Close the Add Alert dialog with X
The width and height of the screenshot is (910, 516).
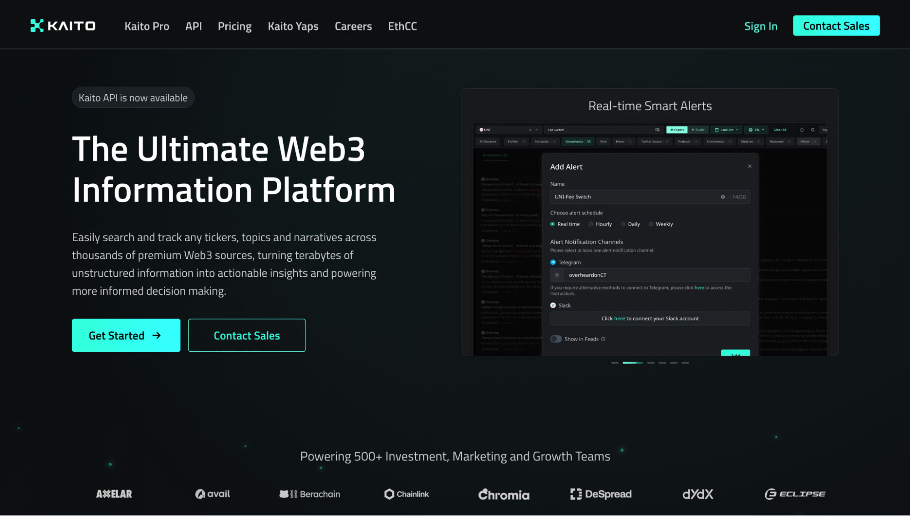tap(750, 166)
